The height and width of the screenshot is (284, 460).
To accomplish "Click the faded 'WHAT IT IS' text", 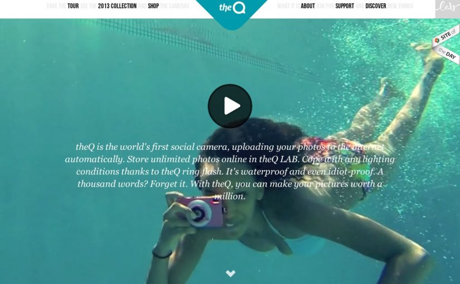I will [289, 6].
